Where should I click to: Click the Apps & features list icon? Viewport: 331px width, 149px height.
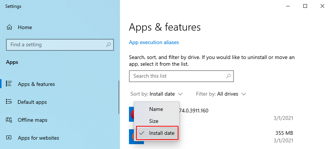tap(9, 84)
